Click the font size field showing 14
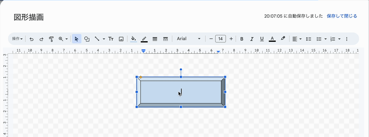The image size is (369, 137). click(221, 39)
